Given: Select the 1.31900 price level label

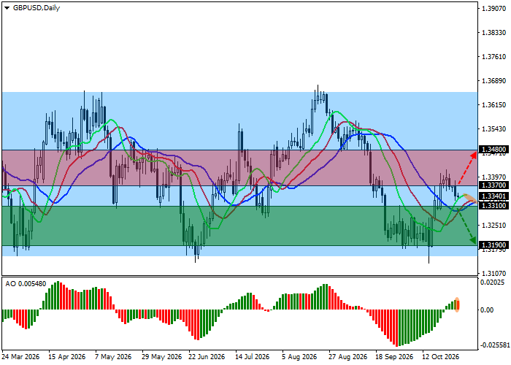Looking at the screenshot, I should click(x=494, y=245).
